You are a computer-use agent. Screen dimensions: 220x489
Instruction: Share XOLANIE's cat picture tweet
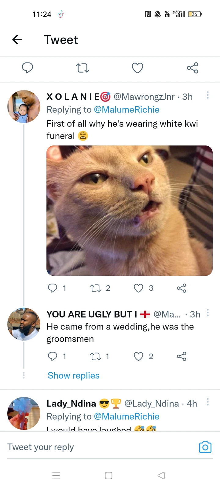[182, 288]
